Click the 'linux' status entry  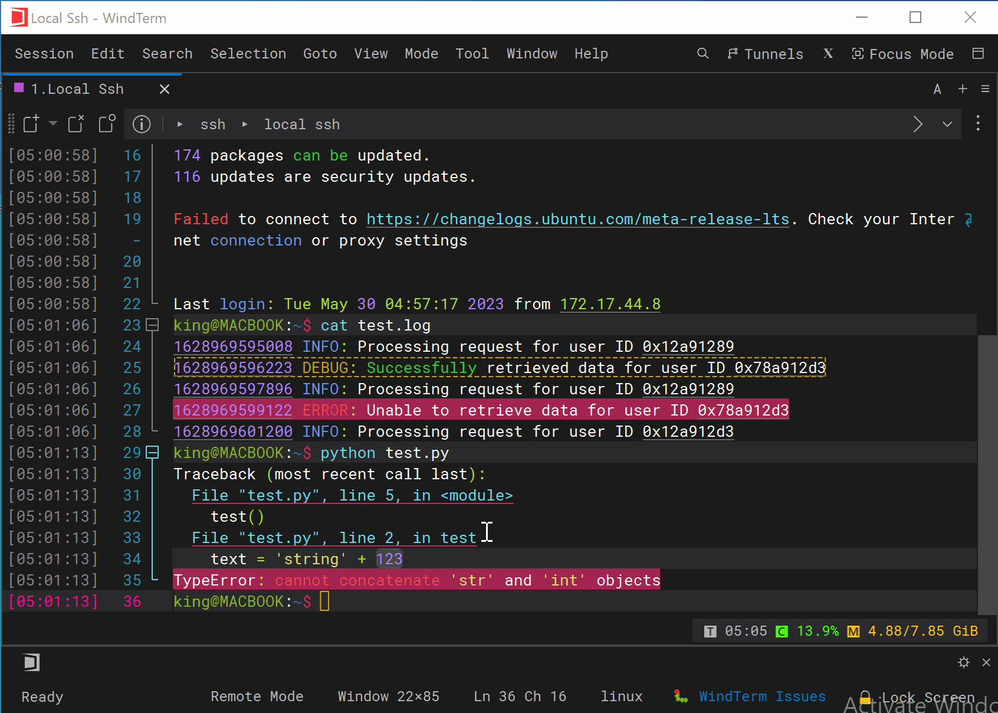622,696
